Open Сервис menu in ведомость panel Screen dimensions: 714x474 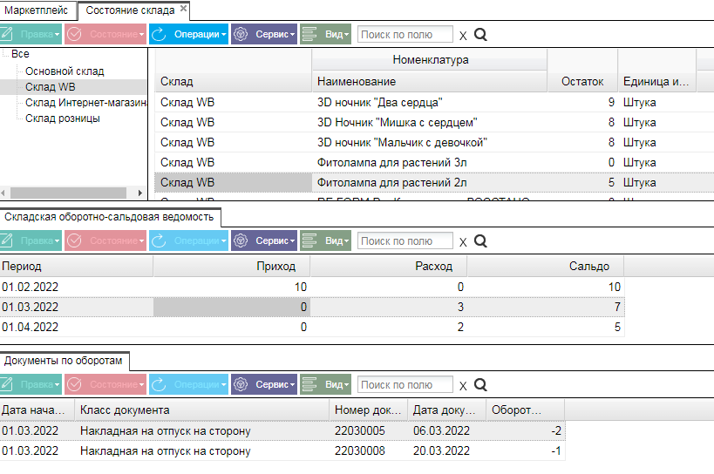(x=264, y=240)
